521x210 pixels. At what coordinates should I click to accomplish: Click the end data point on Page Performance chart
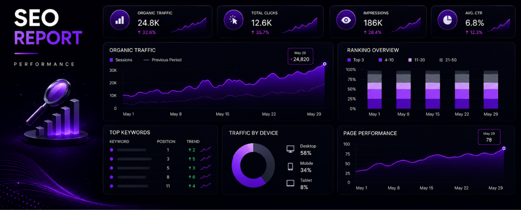[504, 148]
